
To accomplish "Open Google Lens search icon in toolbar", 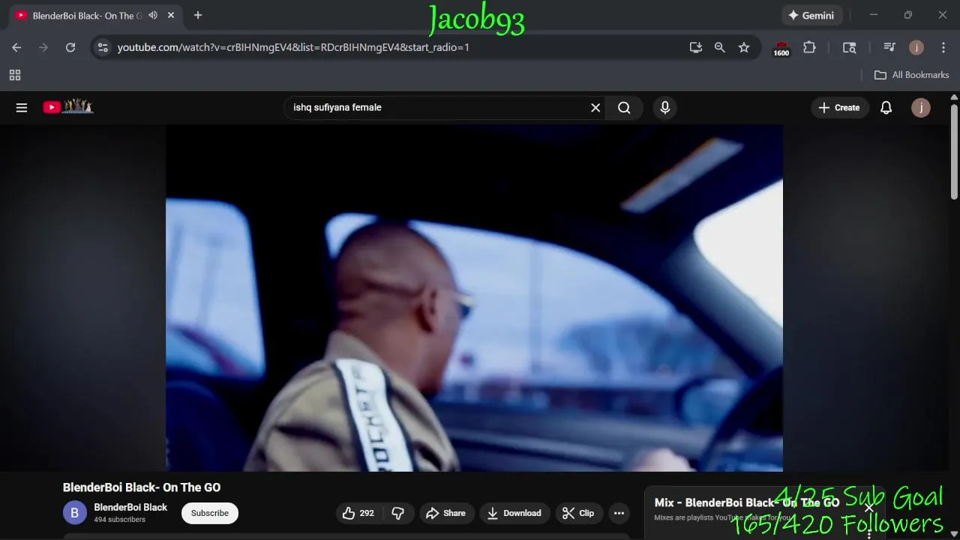I will [850, 47].
